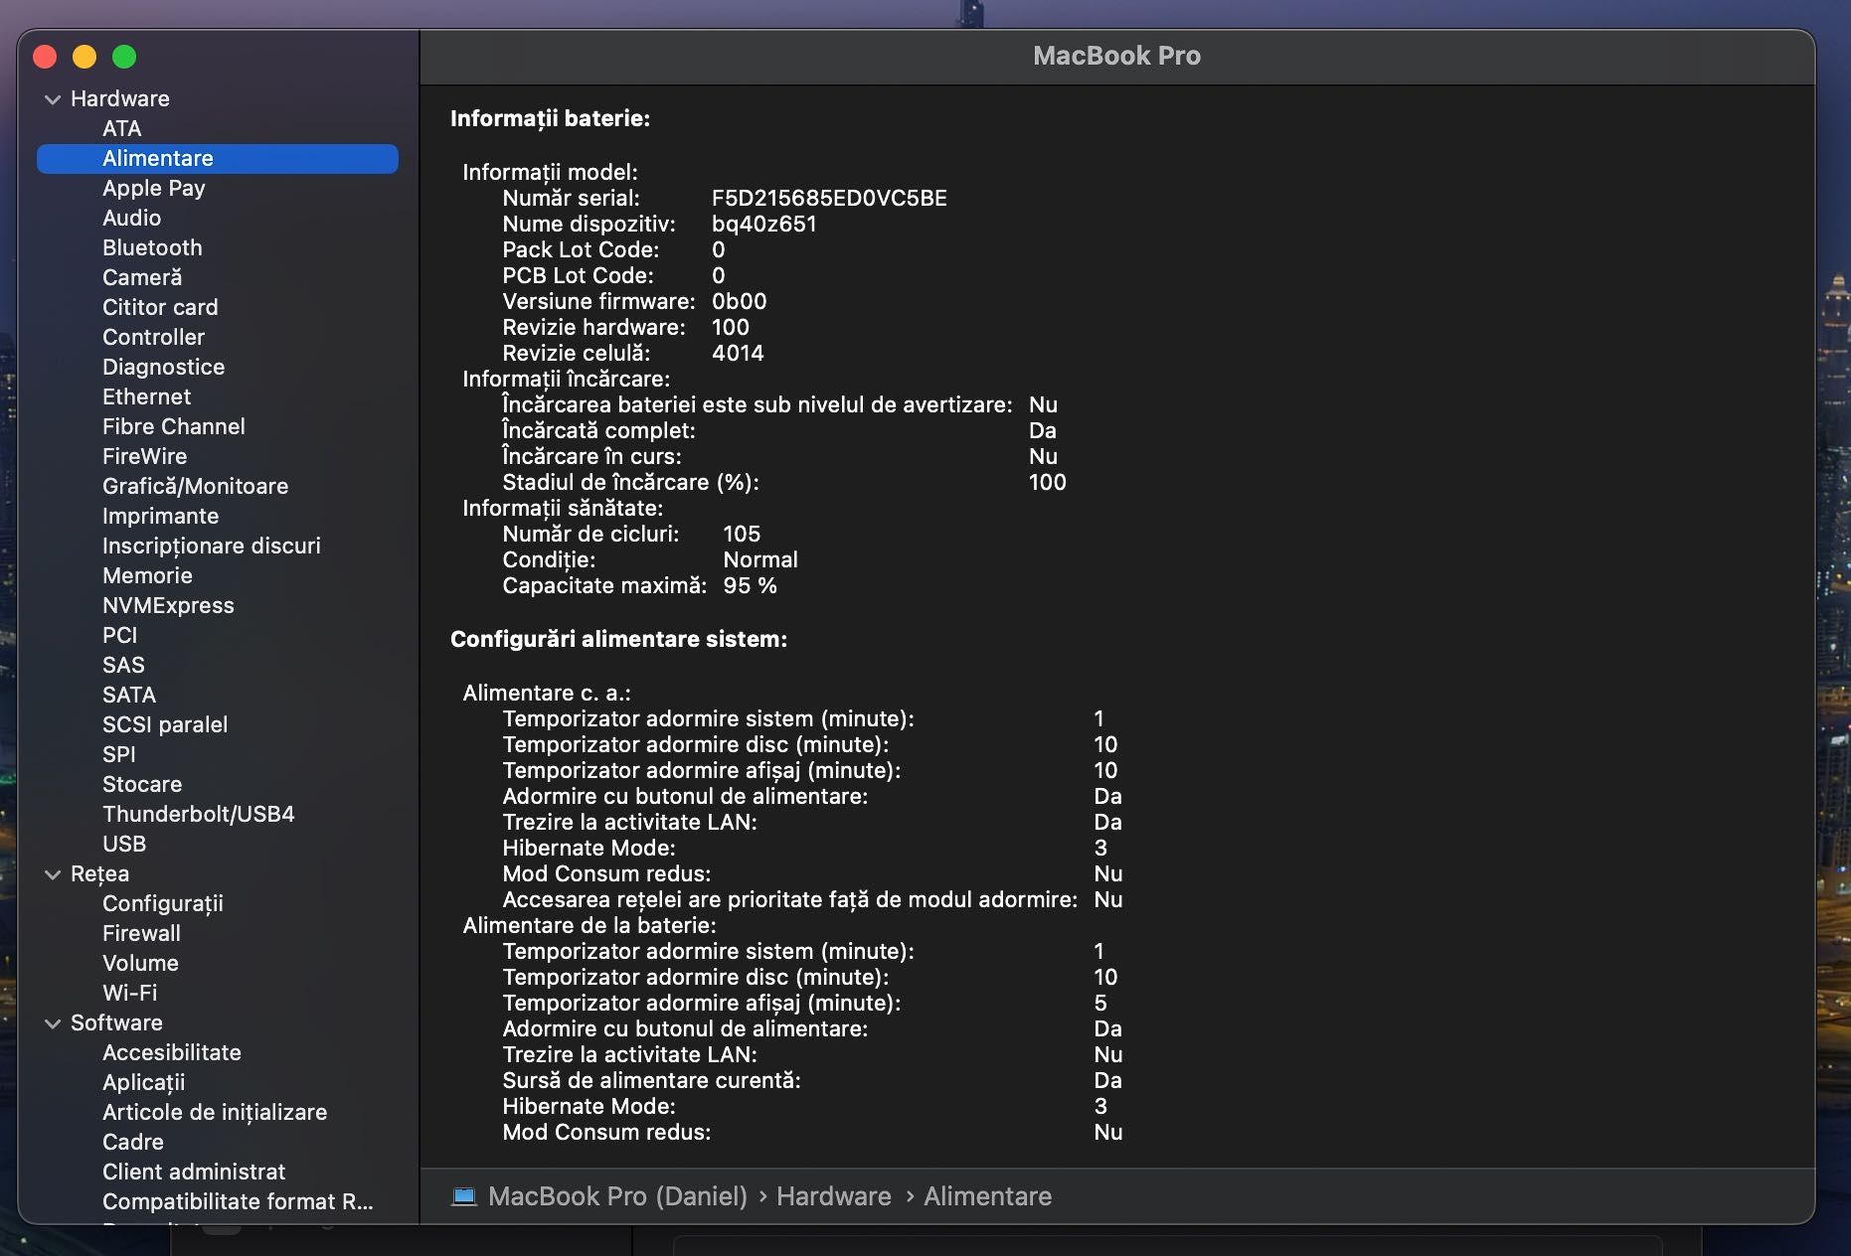Click Configurări alimentare sistem heading
Image resolution: width=1851 pixels, height=1256 pixels.
tap(618, 639)
